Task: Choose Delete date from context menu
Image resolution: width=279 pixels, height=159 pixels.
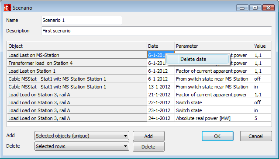Action: pos(197,59)
